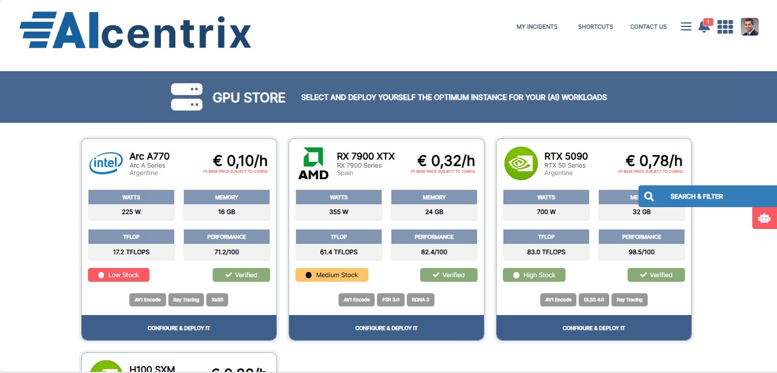Screen dimensions: 777x373
Task: Click the red chatbot robot icon
Action: (764, 218)
